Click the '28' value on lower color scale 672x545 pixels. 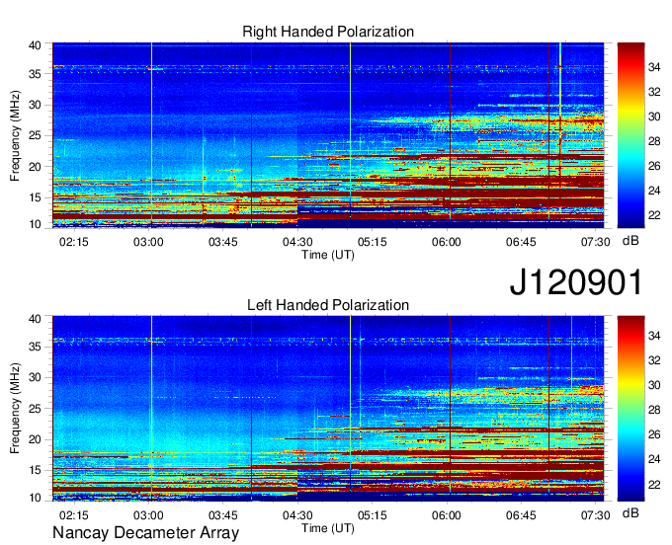[654, 410]
